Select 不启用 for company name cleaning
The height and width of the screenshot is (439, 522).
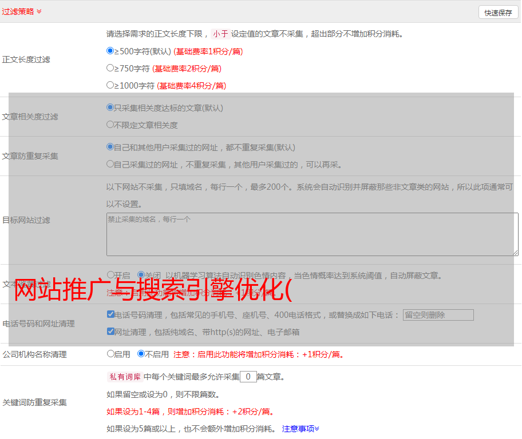pyautogui.click(x=141, y=354)
